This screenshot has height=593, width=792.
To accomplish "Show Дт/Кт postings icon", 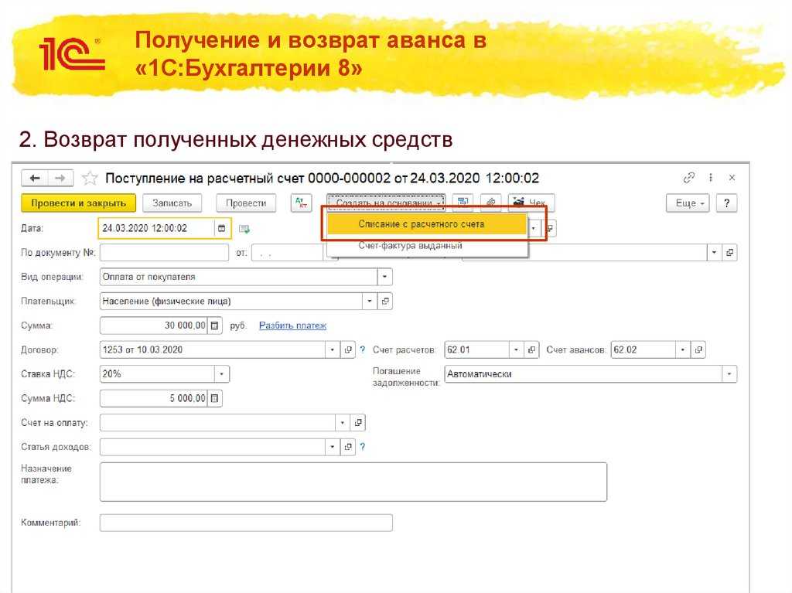I will tap(301, 203).
